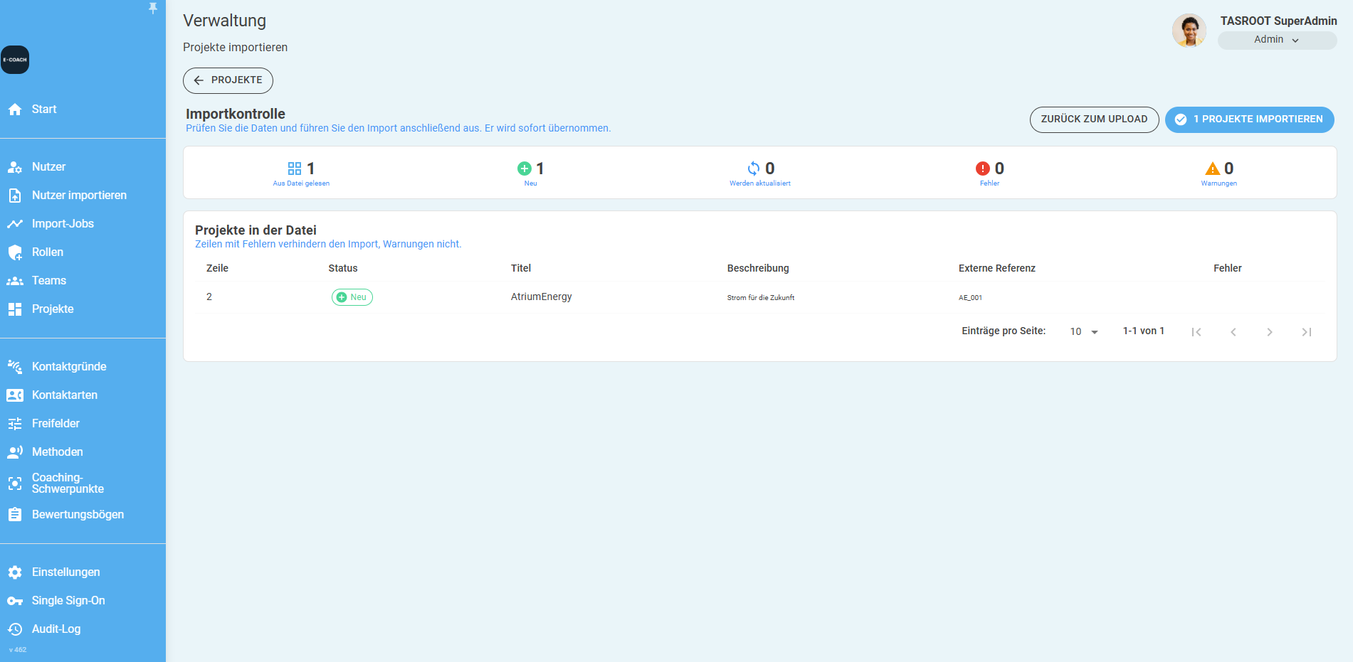Click the Start home icon
1353x662 pixels.
(15, 110)
